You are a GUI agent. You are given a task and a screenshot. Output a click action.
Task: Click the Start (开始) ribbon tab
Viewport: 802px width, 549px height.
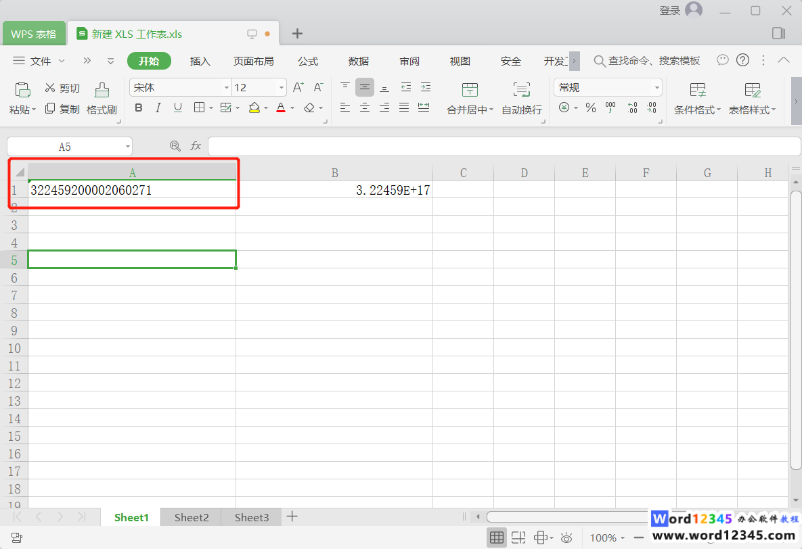click(x=149, y=61)
